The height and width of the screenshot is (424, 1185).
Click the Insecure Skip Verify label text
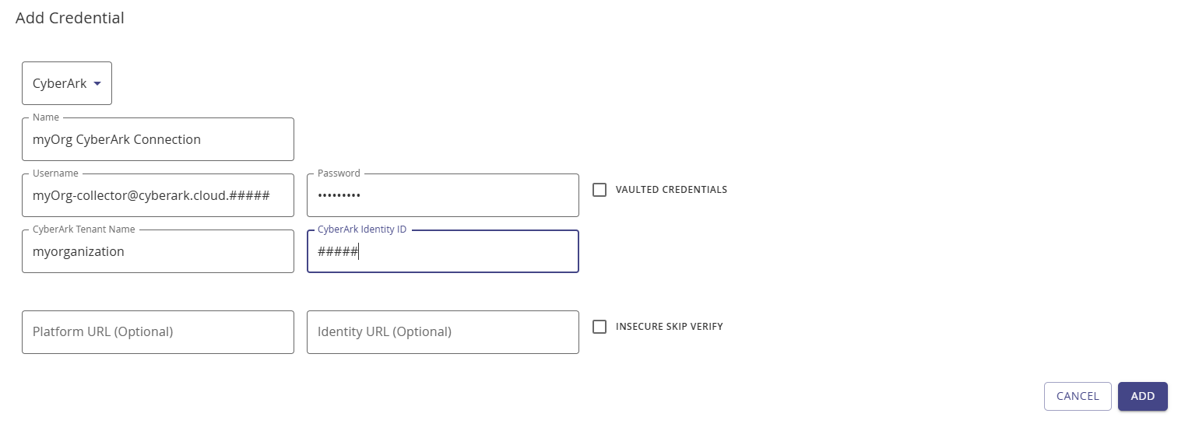pos(669,327)
